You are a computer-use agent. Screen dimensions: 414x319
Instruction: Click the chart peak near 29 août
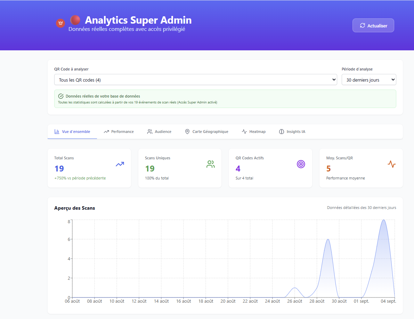pos(327,240)
